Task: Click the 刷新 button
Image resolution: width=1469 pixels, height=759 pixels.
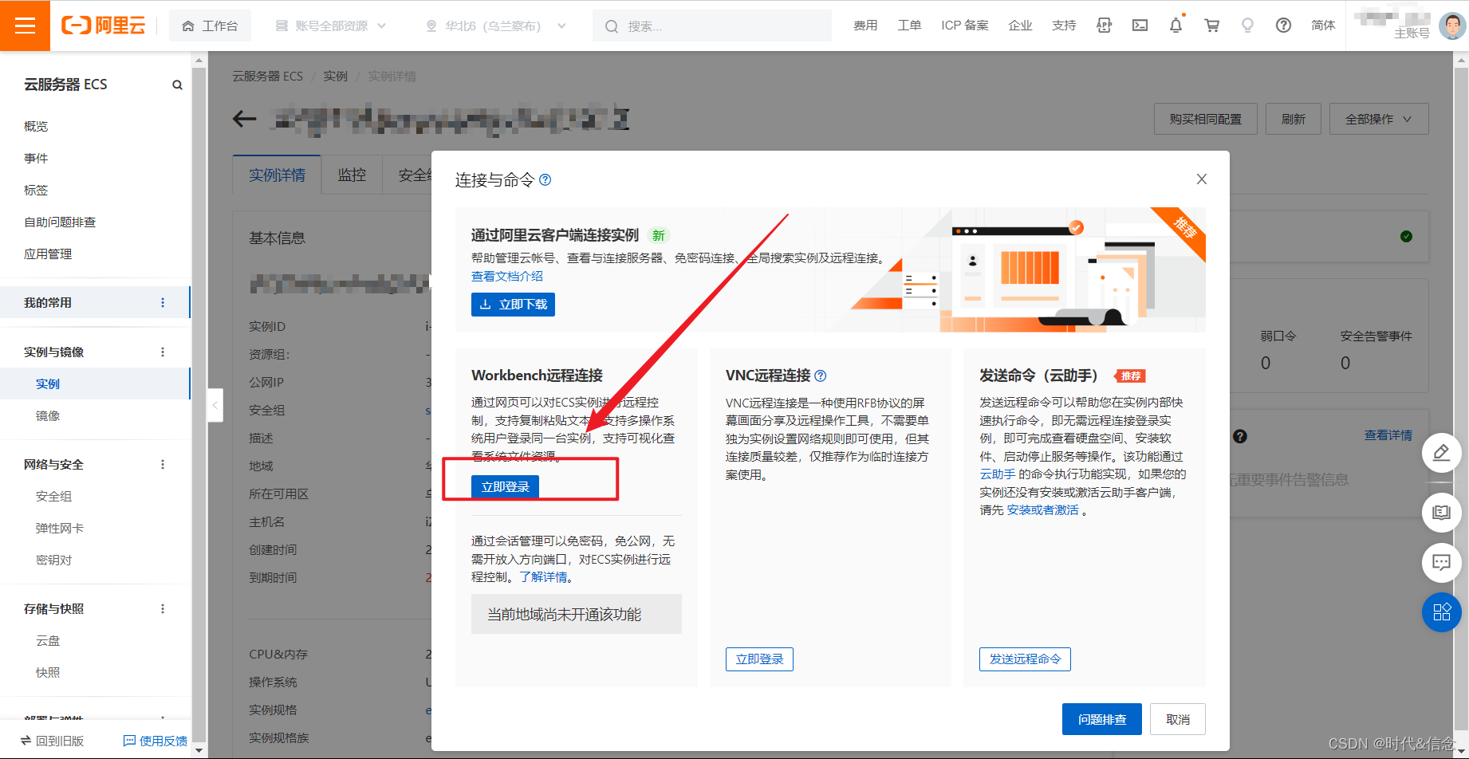Action: coord(1293,119)
